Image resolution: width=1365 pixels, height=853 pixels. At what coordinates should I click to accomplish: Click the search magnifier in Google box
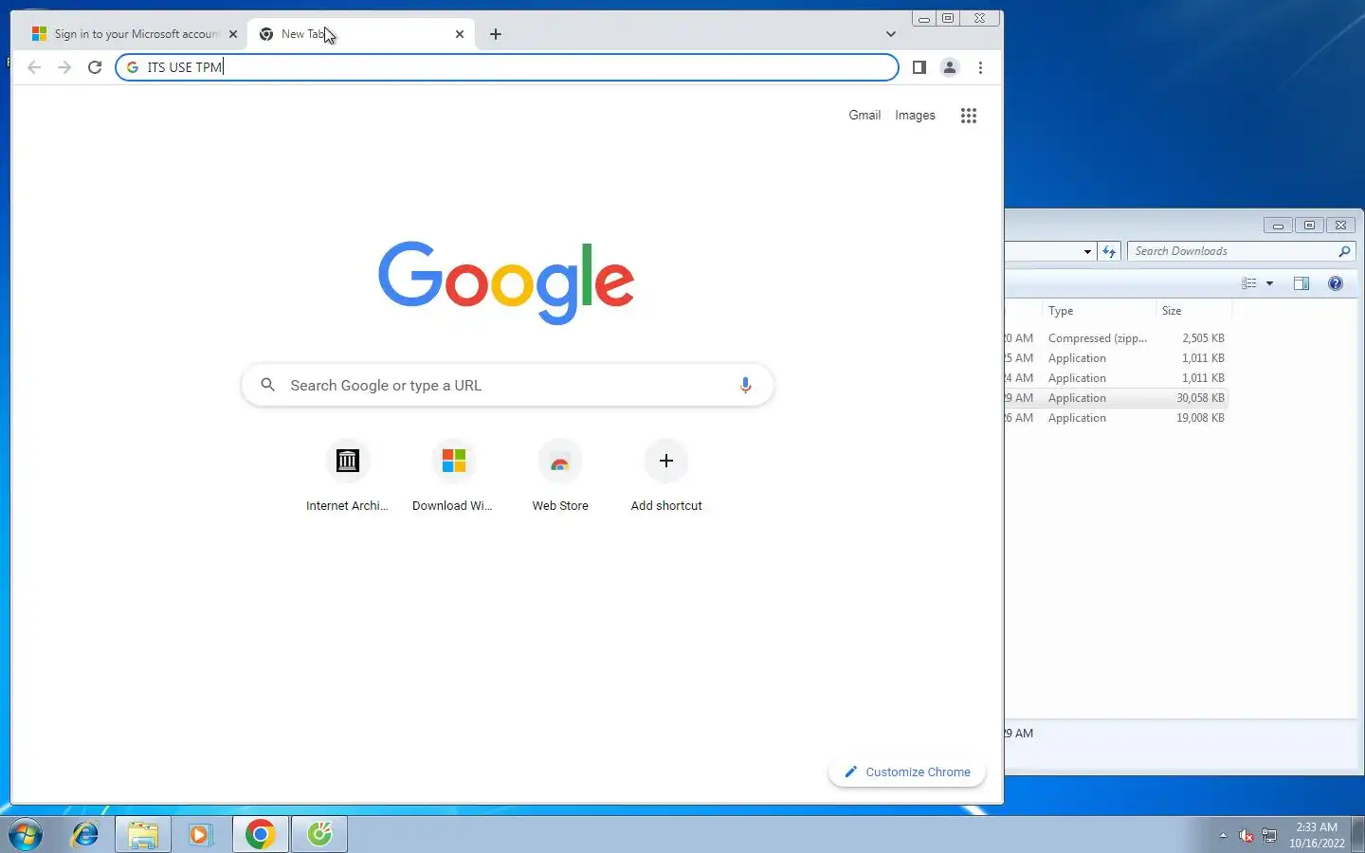268,385
